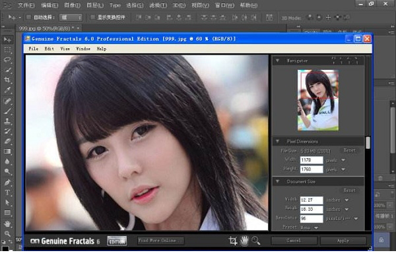This screenshot has height=261, width=396.
Task: Collapse the Pixel Dimensions panel
Action: [x=277, y=141]
